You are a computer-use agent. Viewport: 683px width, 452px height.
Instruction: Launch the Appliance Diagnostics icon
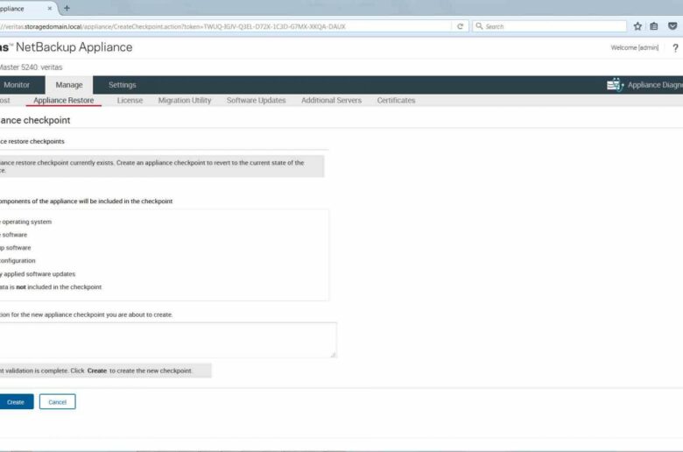[615, 85]
